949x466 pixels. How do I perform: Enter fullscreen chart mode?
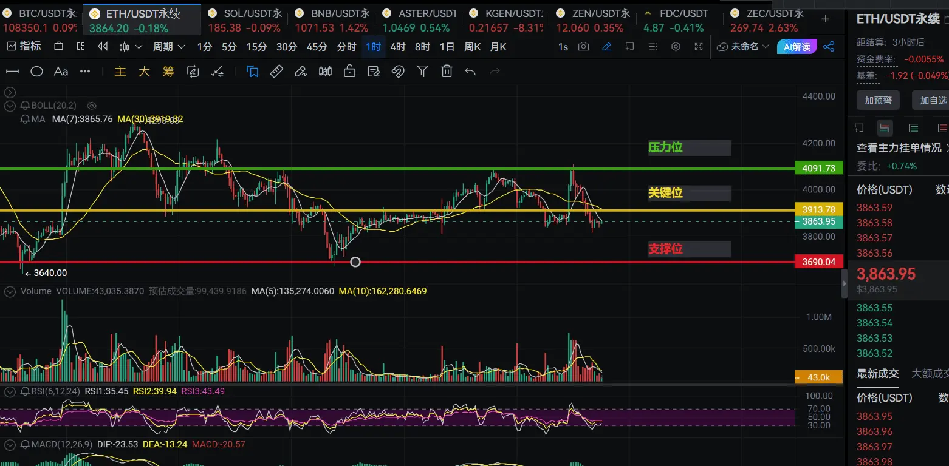tap(699, 47)
